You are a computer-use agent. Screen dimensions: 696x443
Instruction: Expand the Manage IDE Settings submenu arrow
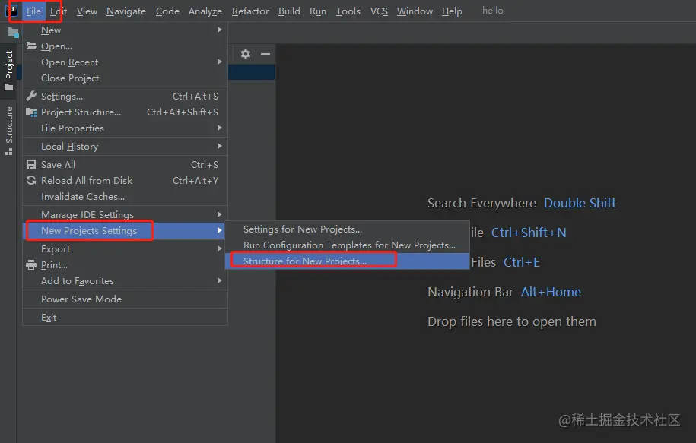[x=219, y=214]
